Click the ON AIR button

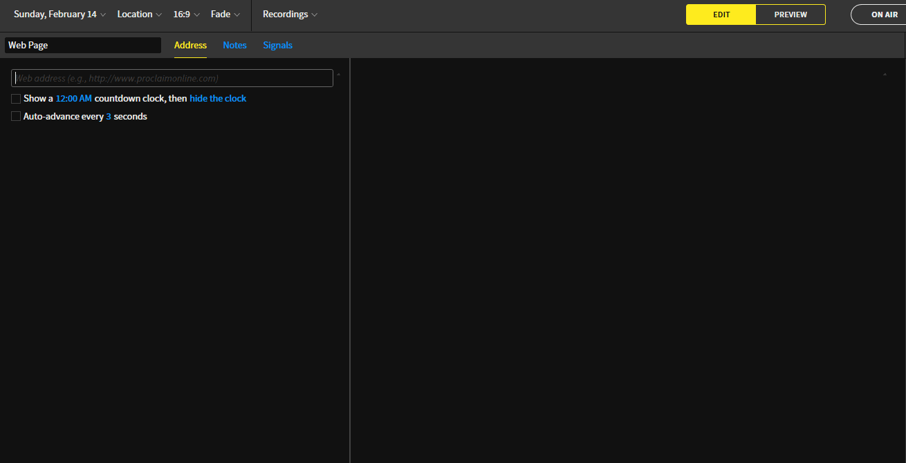click(878, 15)
